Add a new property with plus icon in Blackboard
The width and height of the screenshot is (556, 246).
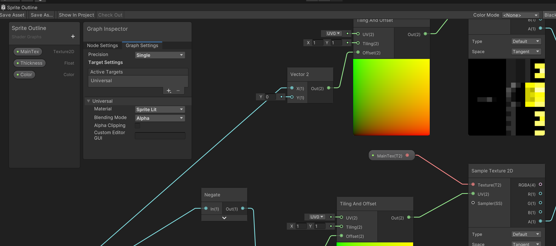pyautogui.click(x=73, y=36)
